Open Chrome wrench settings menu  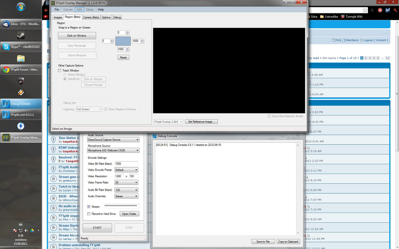[x=395, y=10]
